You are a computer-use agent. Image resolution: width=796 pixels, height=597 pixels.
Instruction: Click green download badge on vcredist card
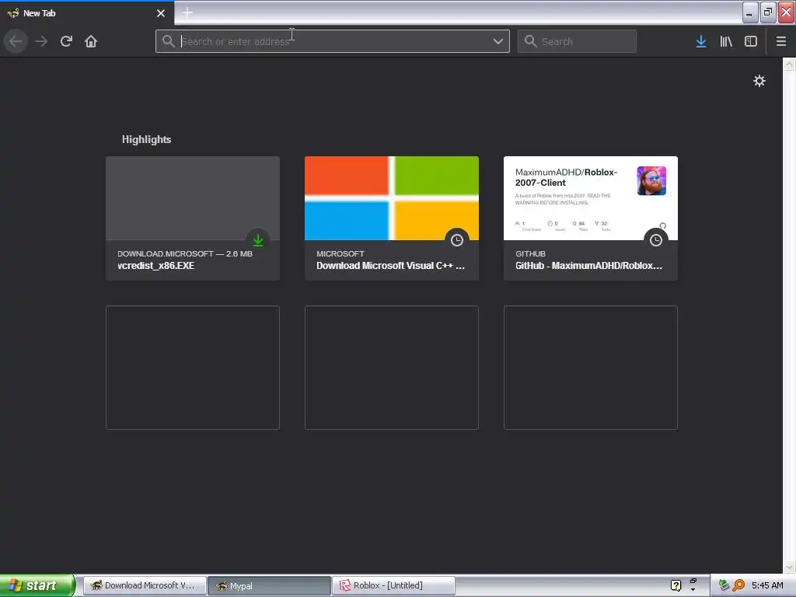258,240
